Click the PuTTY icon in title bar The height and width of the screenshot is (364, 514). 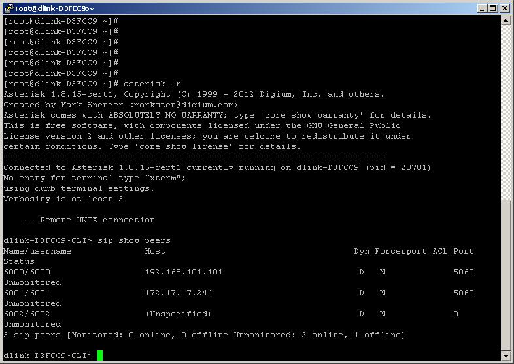(x=9, y=8)
